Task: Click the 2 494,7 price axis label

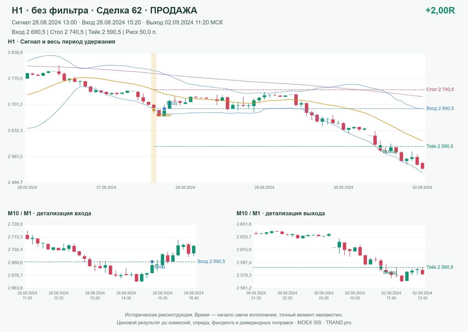Action: [15, 182]
